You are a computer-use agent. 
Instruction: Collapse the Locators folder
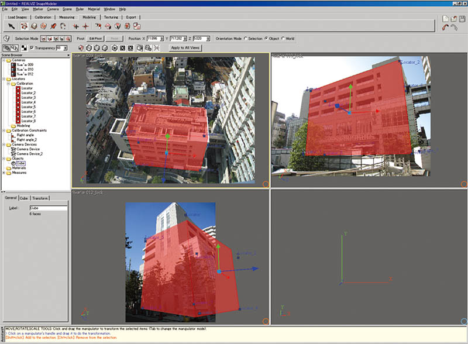point(4,79)
